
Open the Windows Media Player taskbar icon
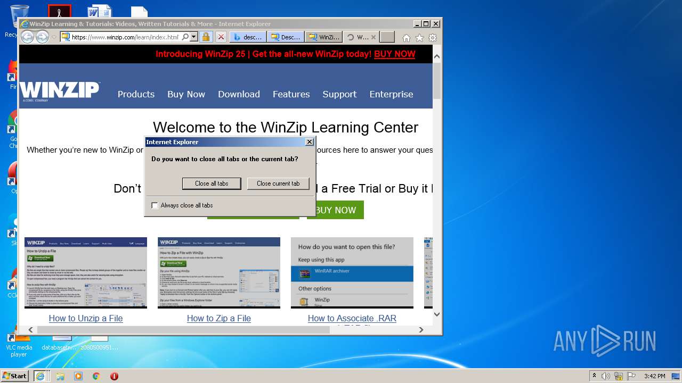[78, 376]
